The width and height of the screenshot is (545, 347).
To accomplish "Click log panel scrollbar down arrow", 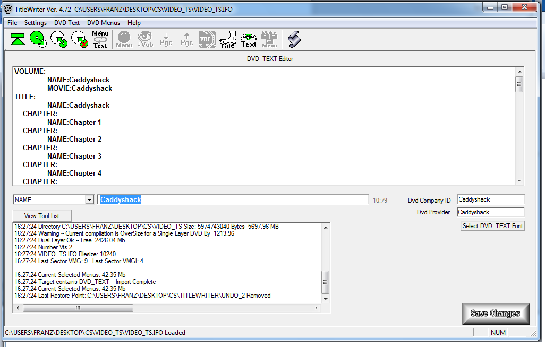I will click(x=326, y=299).
